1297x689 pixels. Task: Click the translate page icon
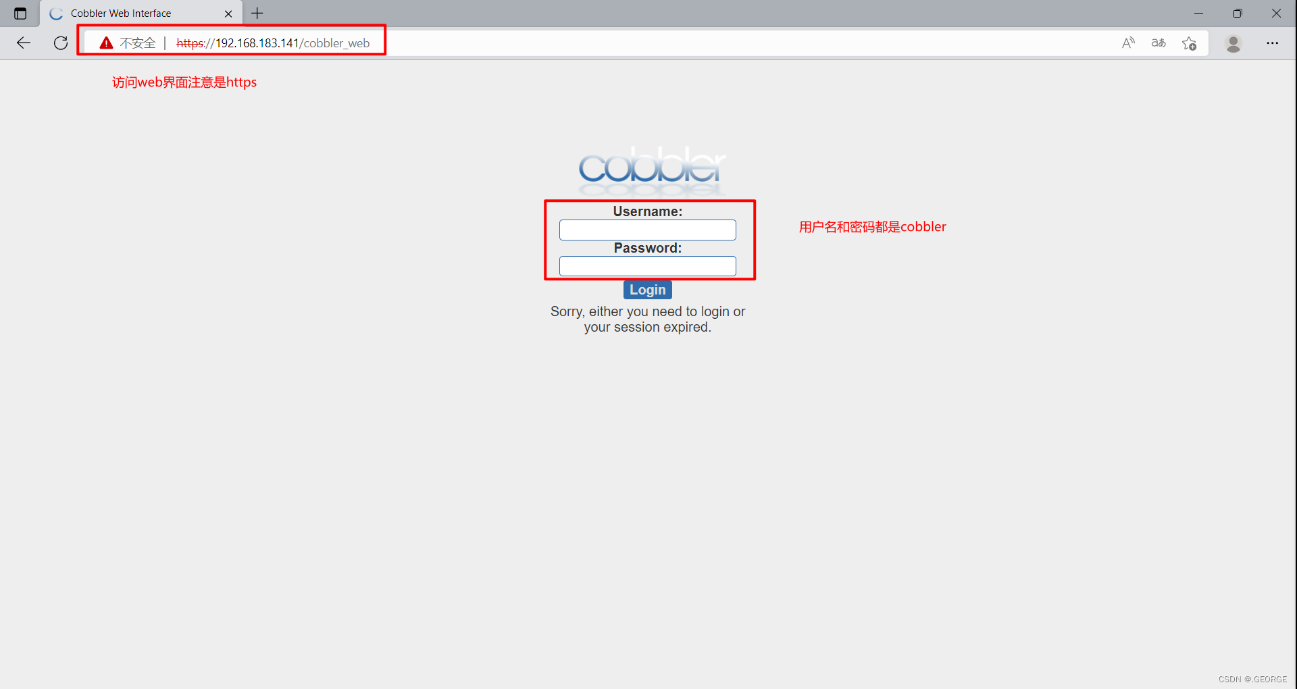[1159, 43]
